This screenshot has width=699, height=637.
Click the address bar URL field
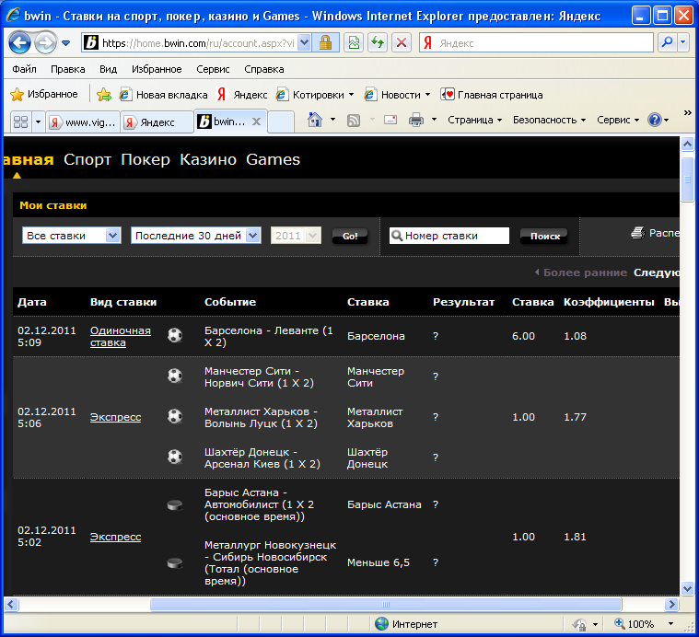tap(198, 43)
